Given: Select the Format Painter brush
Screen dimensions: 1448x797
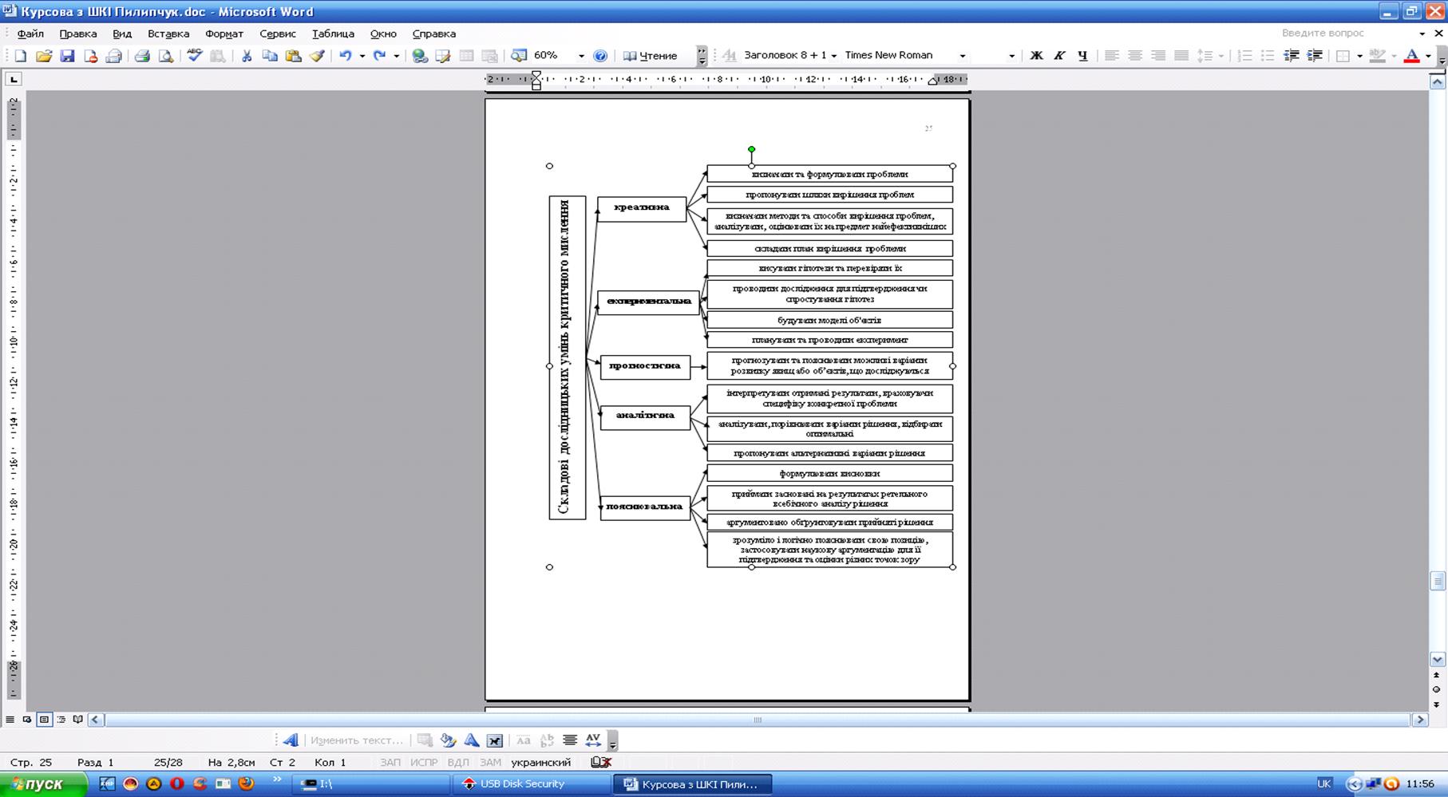Looking at the screenshot, I should (317, 56).
